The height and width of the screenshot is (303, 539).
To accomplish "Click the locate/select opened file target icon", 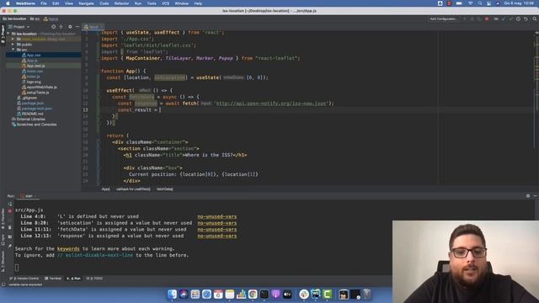I will tap(53, 26).
